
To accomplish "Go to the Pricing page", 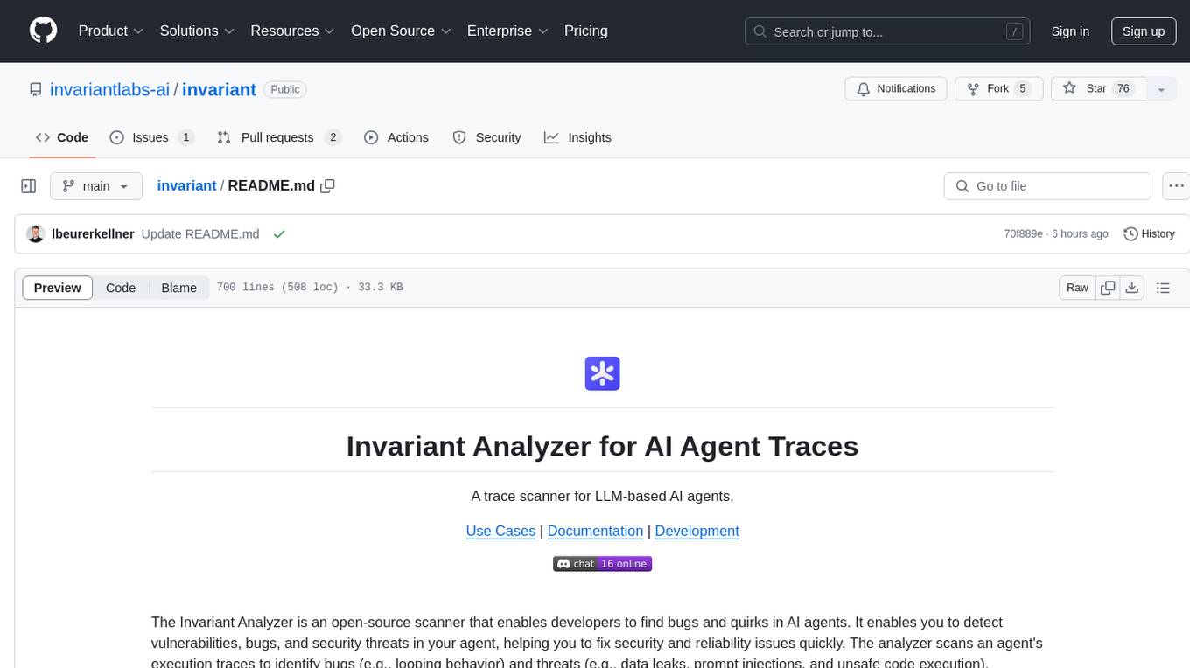I will tap(586, 31).
